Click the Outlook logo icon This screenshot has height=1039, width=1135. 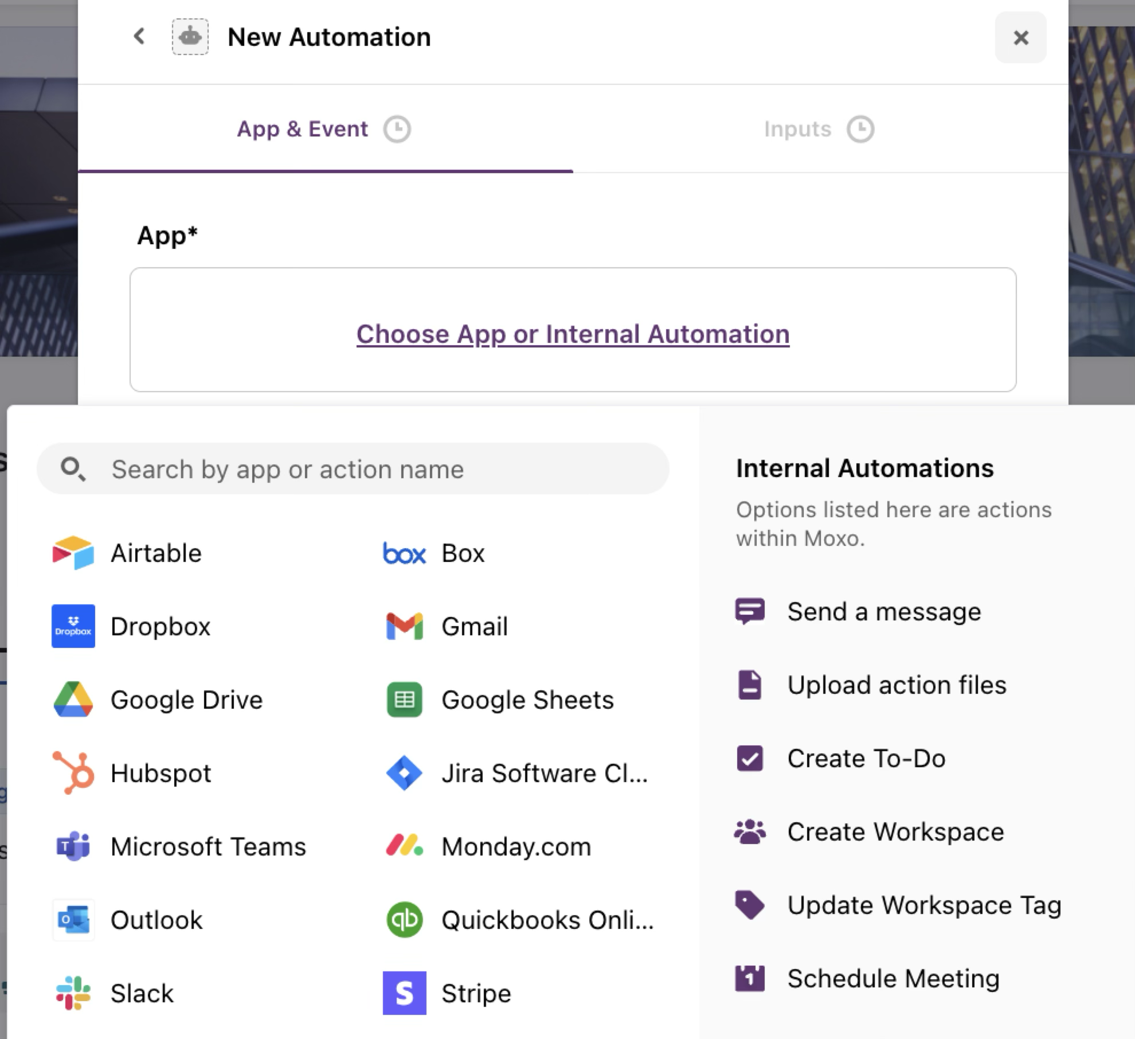(x=73, y=920)
